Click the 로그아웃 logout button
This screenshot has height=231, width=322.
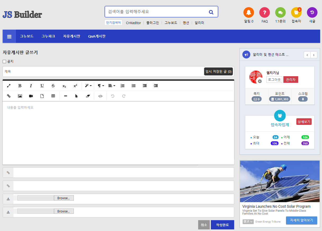(x=274, y=80)
